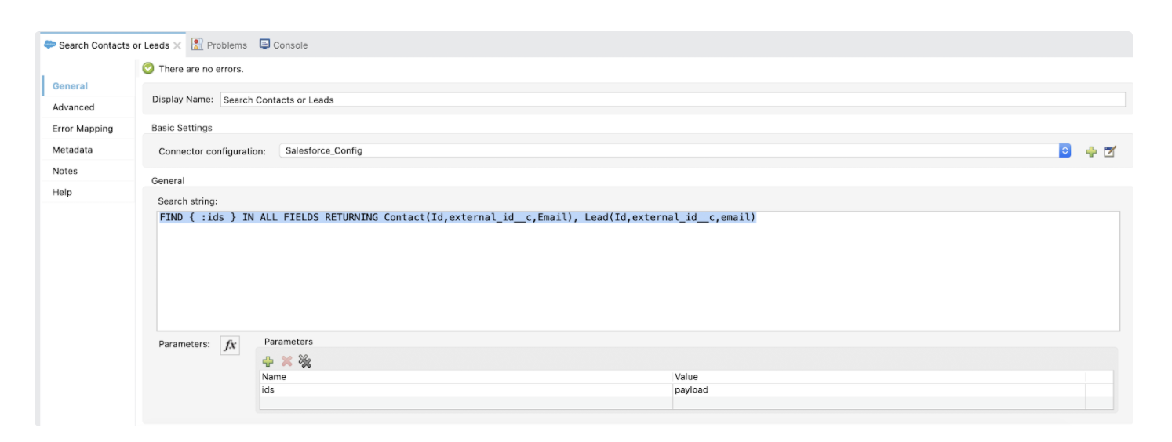Click the Value column header

coord(878,377)
